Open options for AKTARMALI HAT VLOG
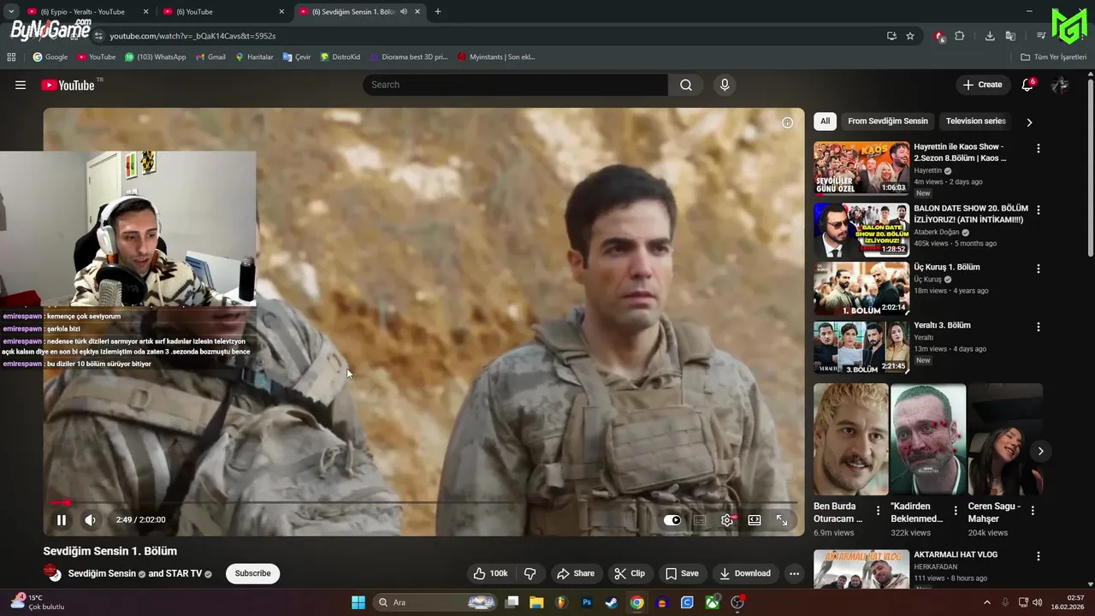This screenshot has width=1095, height=616. [x=1039, y=556]
